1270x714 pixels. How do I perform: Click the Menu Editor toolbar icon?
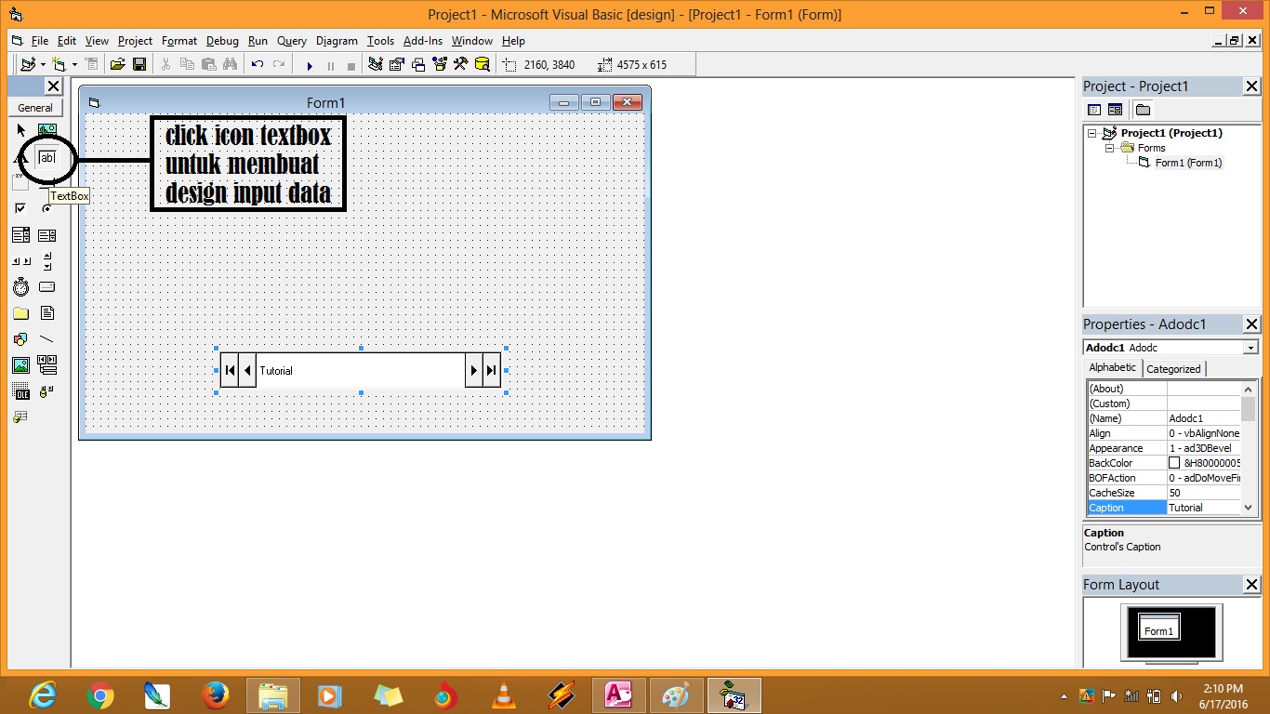(92, 64)
